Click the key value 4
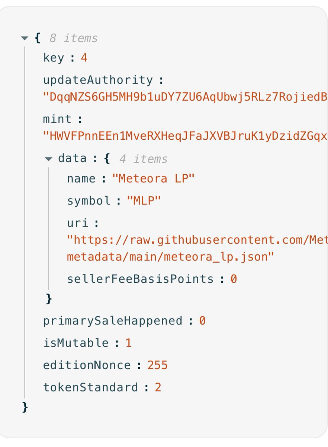 [x=84, y=58]
